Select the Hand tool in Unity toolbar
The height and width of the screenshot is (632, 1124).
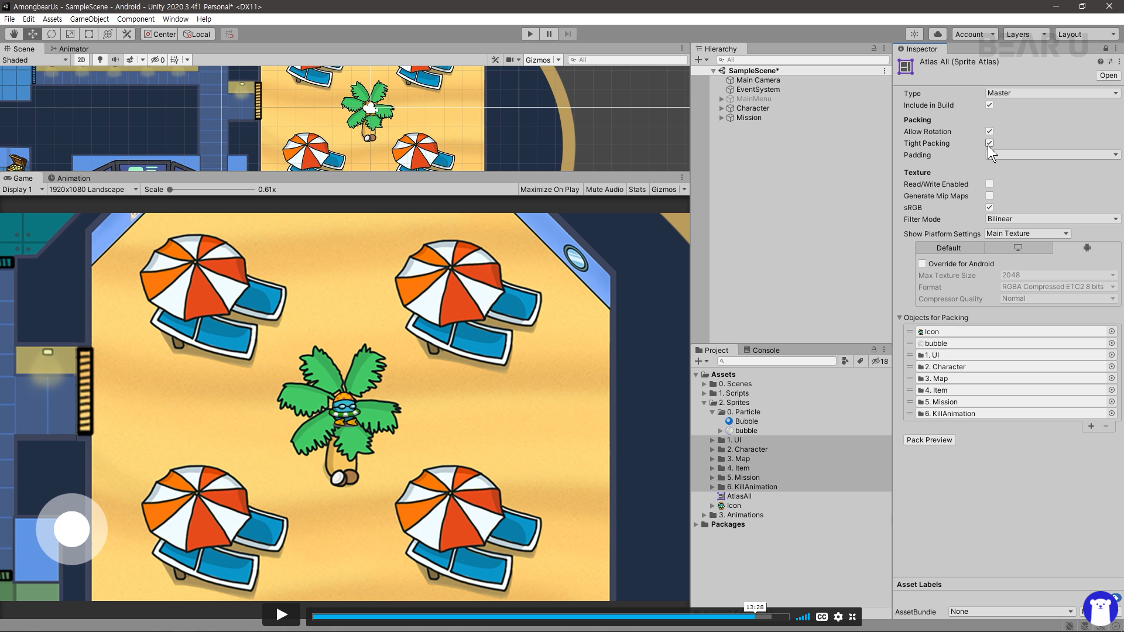(14, 34)
